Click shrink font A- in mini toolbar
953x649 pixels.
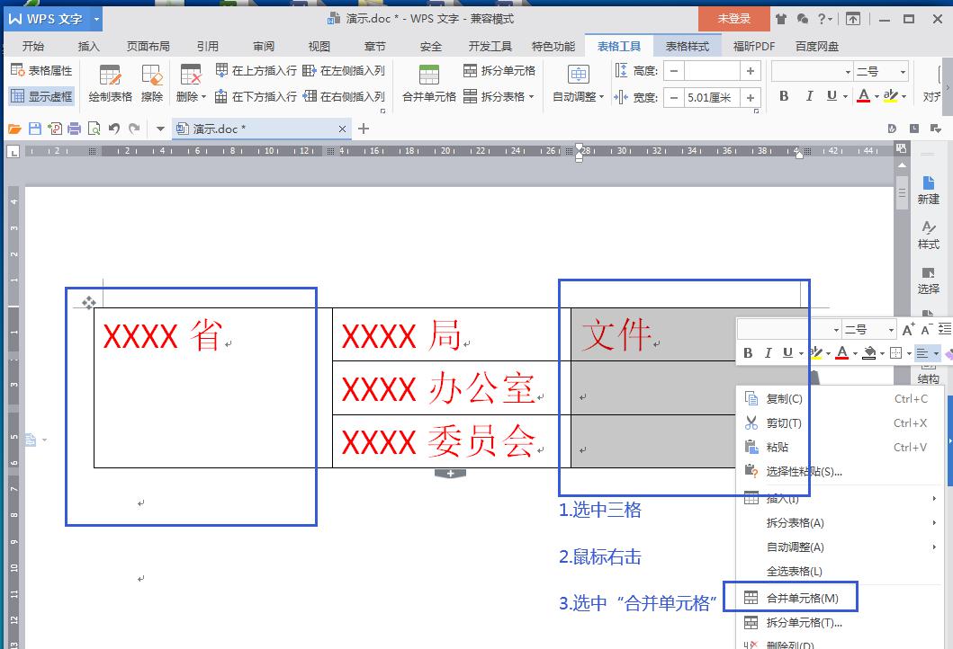926,330
